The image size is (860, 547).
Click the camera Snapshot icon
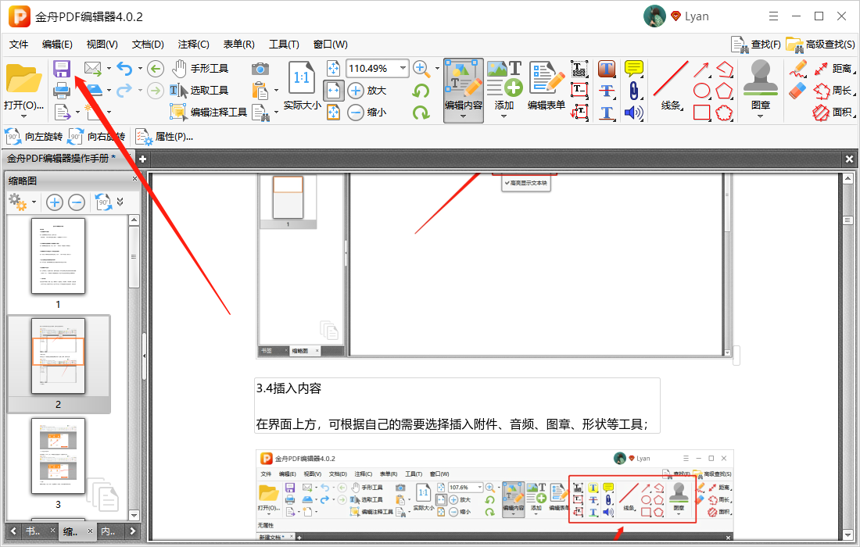point(260,69)
